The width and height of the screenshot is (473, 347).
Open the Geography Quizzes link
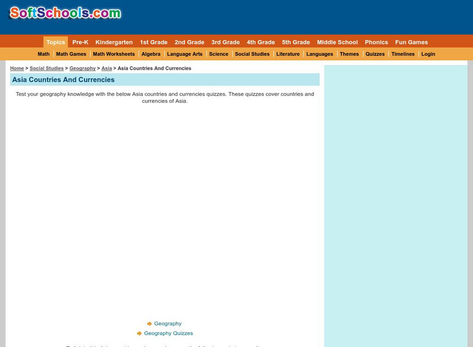[x=169, y=333]
